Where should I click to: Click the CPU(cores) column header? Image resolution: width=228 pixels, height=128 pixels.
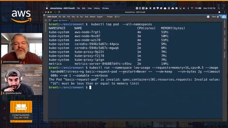coord(146,28)
